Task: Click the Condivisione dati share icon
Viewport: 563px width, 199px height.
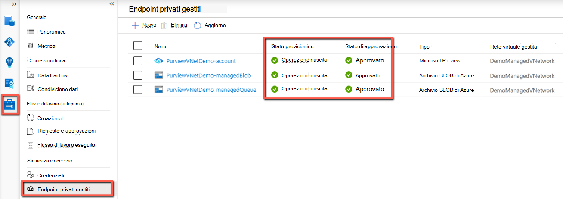Action: coord(31,89)
